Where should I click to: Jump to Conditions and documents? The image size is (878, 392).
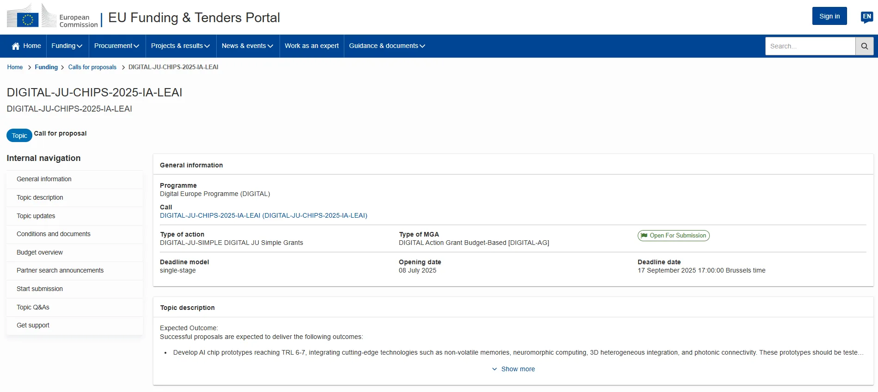coord(74,234)
